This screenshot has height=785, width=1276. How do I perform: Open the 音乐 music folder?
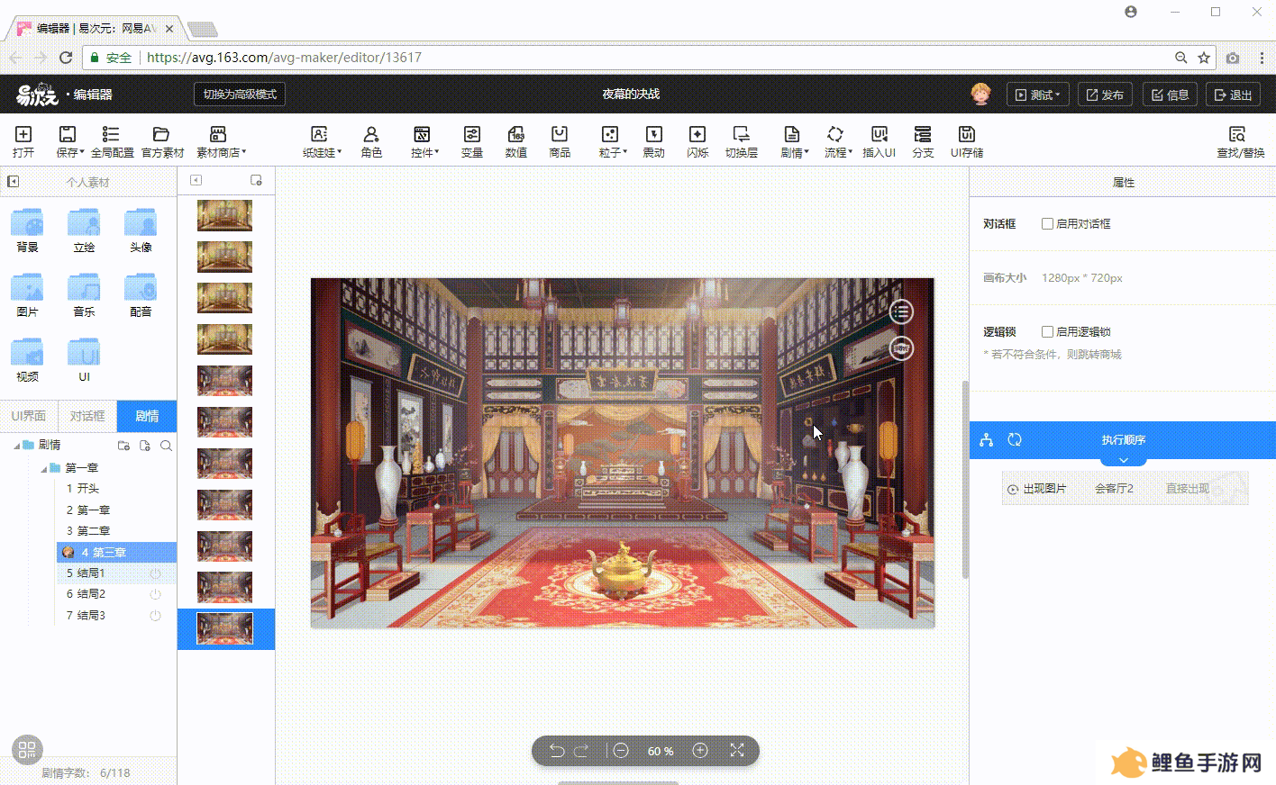pos(84,296)
